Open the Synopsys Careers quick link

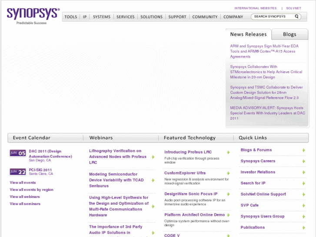pyautogui.click(x=258, y=161)
